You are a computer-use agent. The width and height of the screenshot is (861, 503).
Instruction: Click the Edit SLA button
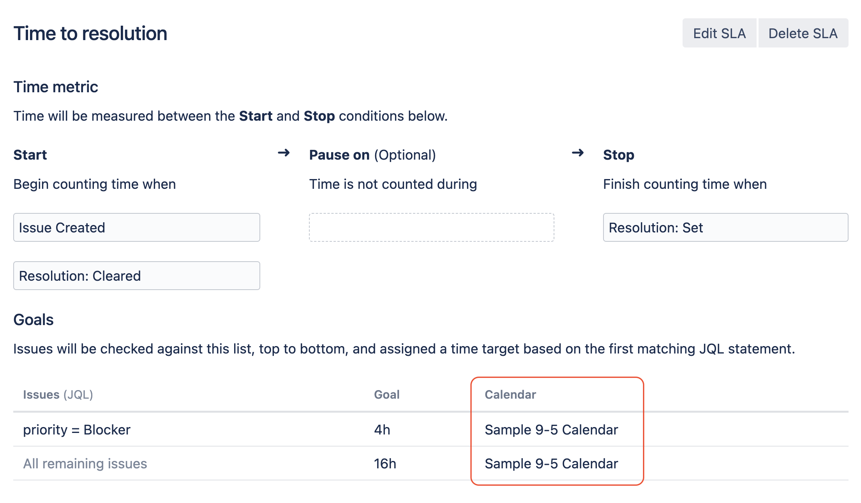(x=719, y=33)
